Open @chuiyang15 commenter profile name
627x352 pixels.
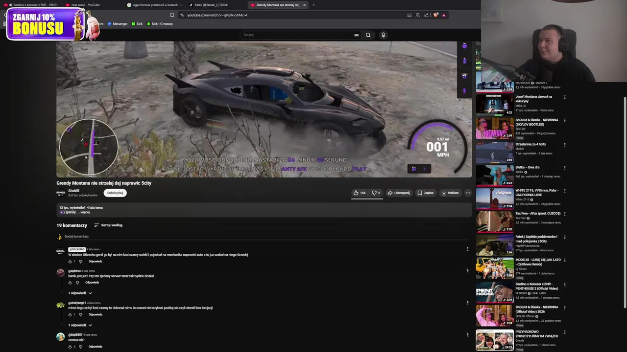tap(77, 303)
